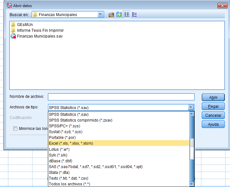Choose SAS (*.sas7bdat) file type

[x=119, y=167]
